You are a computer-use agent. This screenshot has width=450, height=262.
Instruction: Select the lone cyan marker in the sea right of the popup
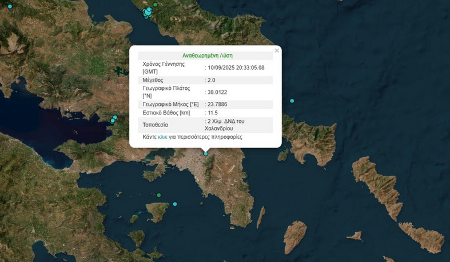292,101
